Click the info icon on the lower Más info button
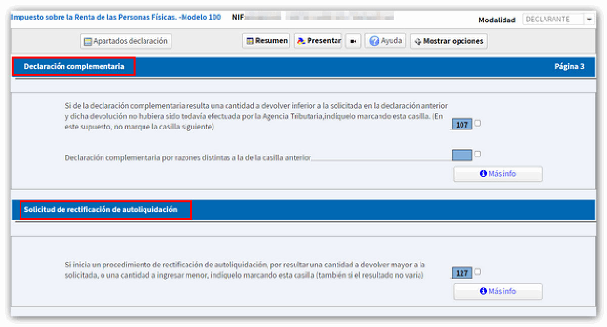This screenshot has height=327, width=607. (x=484, y=291)
